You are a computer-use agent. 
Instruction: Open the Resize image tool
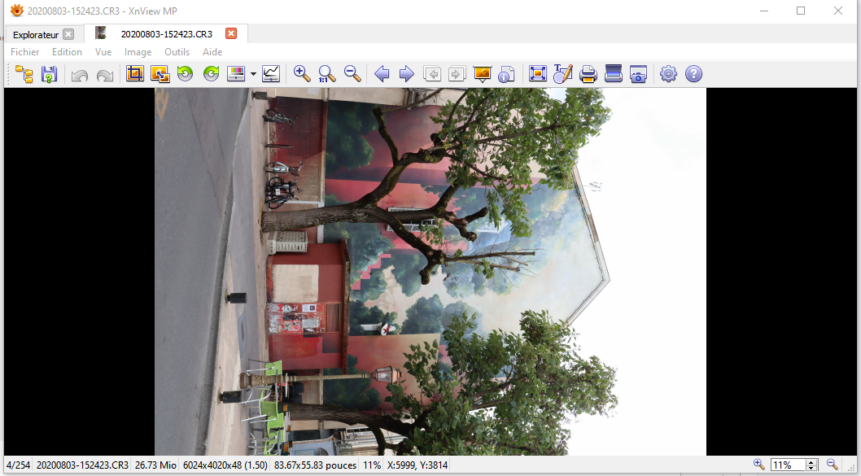(160, 73)
